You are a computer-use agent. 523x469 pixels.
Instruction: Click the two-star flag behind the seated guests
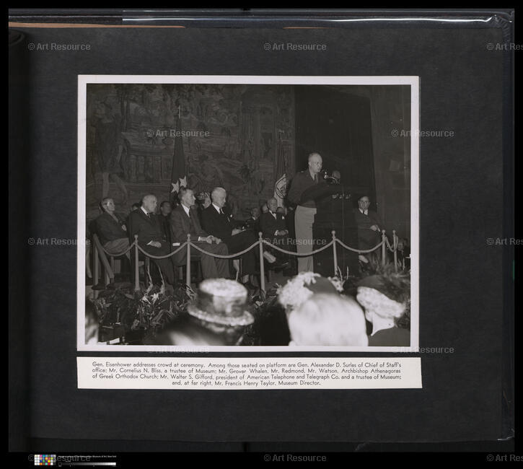pos(178,160)
